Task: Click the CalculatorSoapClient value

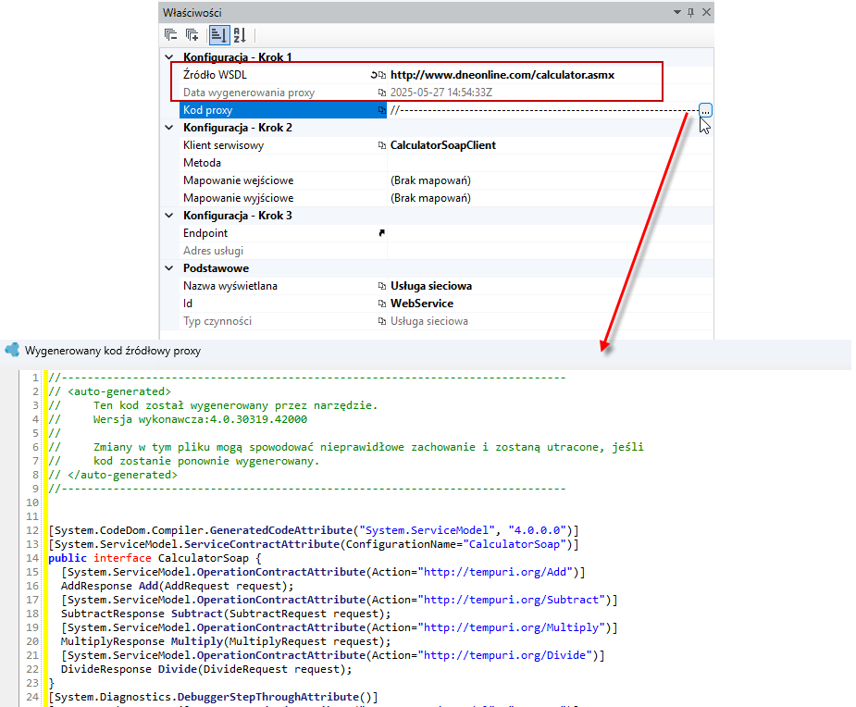Action: (x=442, y=145)
